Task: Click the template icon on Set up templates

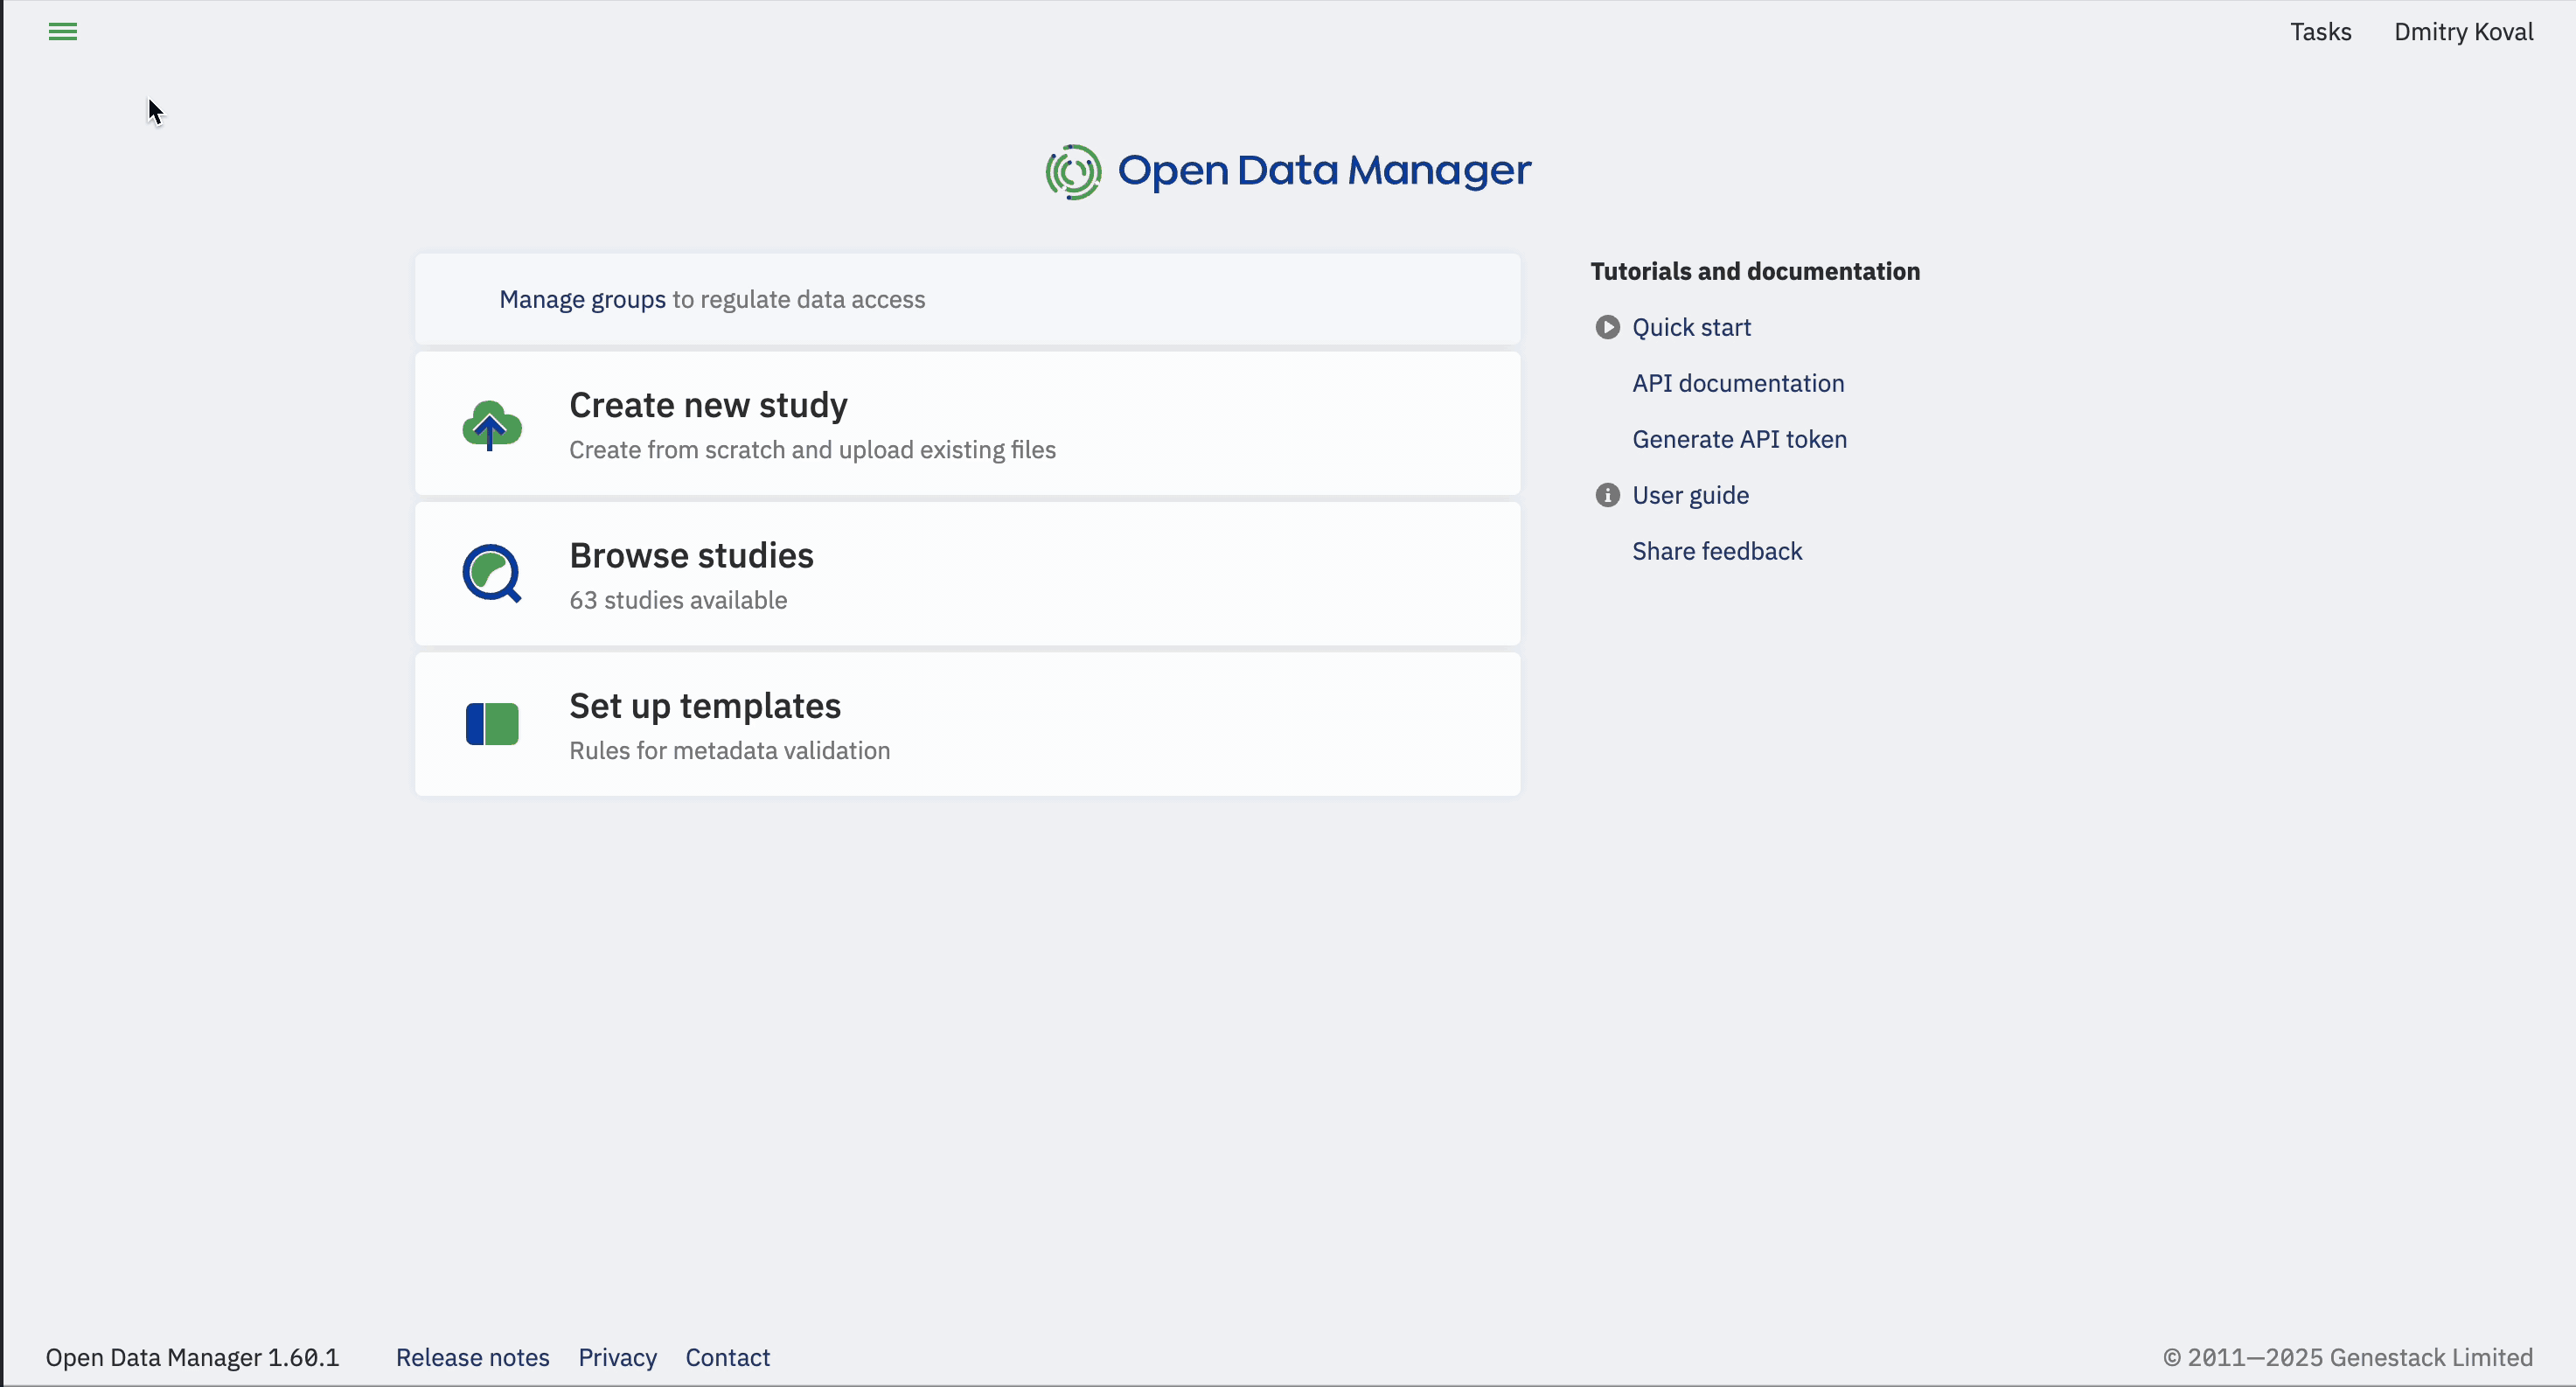Action: click(x=492, y=724)
